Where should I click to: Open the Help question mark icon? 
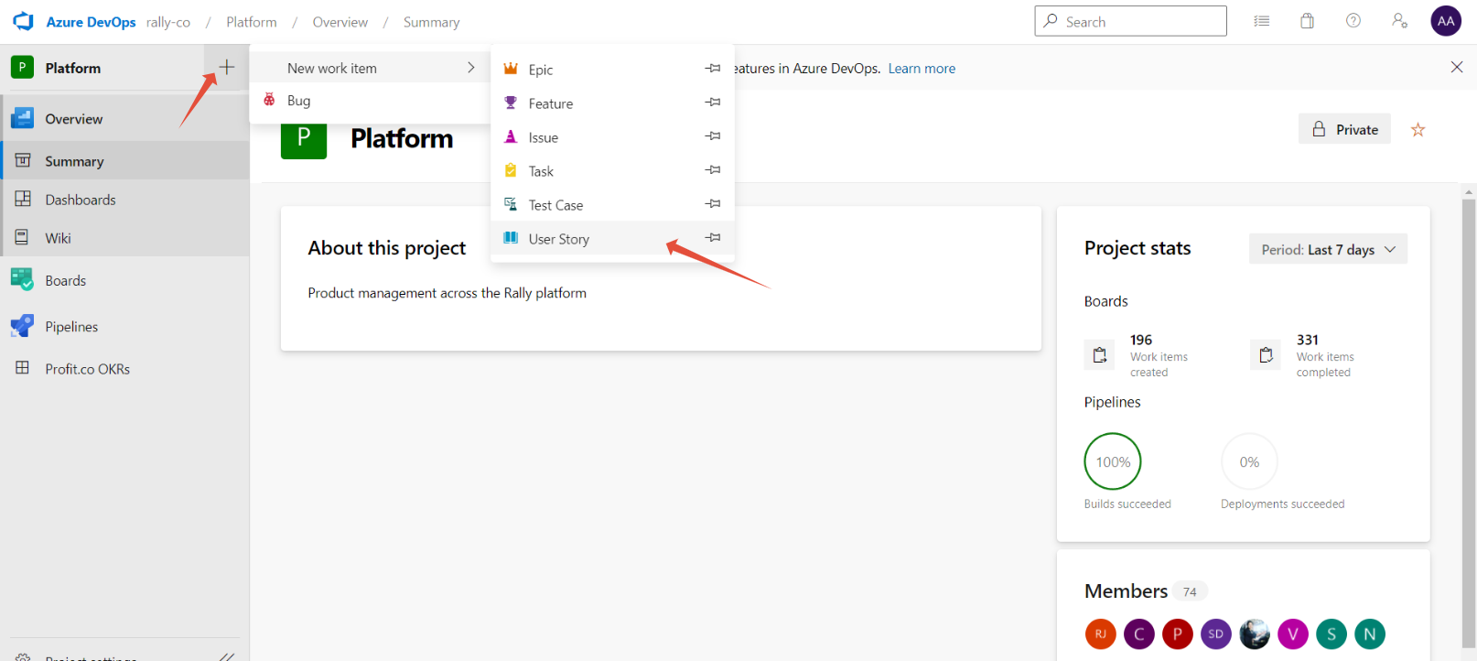tap(1353, 21)
